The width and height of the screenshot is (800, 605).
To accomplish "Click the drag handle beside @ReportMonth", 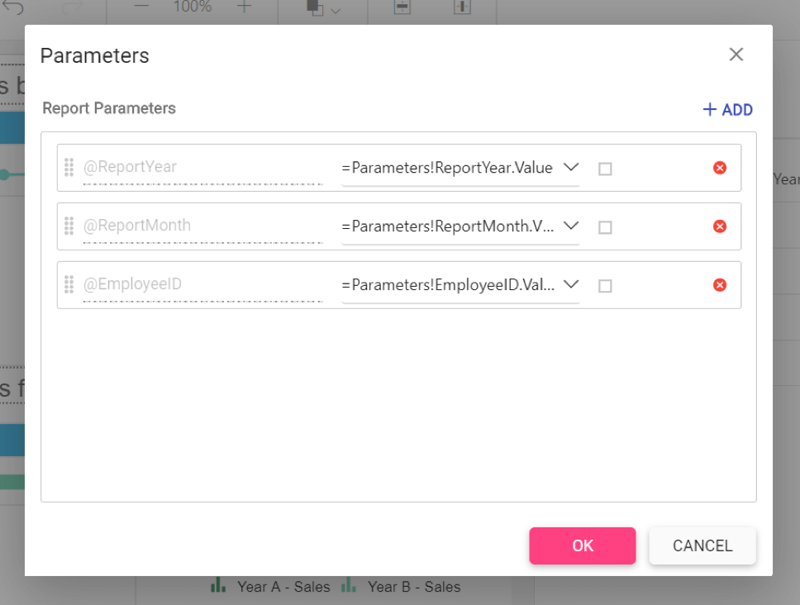I will [69, 226].
